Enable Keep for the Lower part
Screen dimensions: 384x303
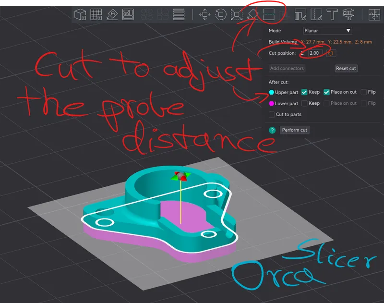[304, 103]
